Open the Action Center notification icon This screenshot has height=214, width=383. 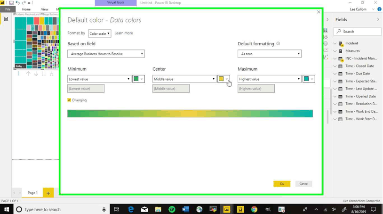click(373, 209)
